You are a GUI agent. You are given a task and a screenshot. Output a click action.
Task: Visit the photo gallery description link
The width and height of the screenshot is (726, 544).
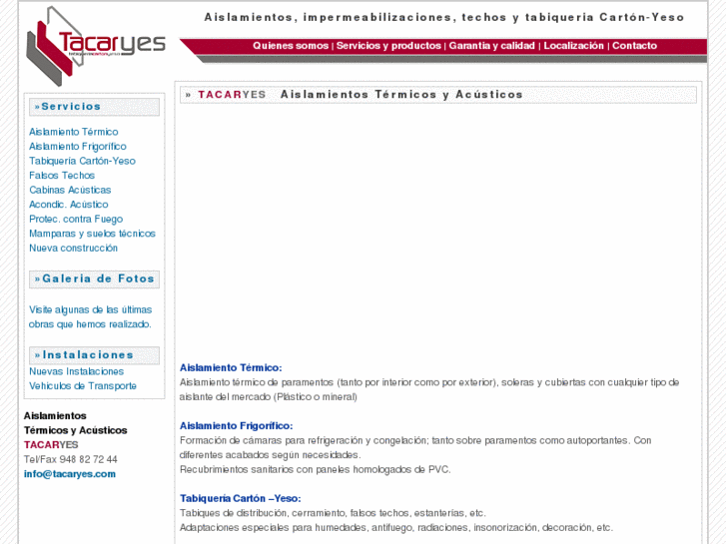point(90,317)
